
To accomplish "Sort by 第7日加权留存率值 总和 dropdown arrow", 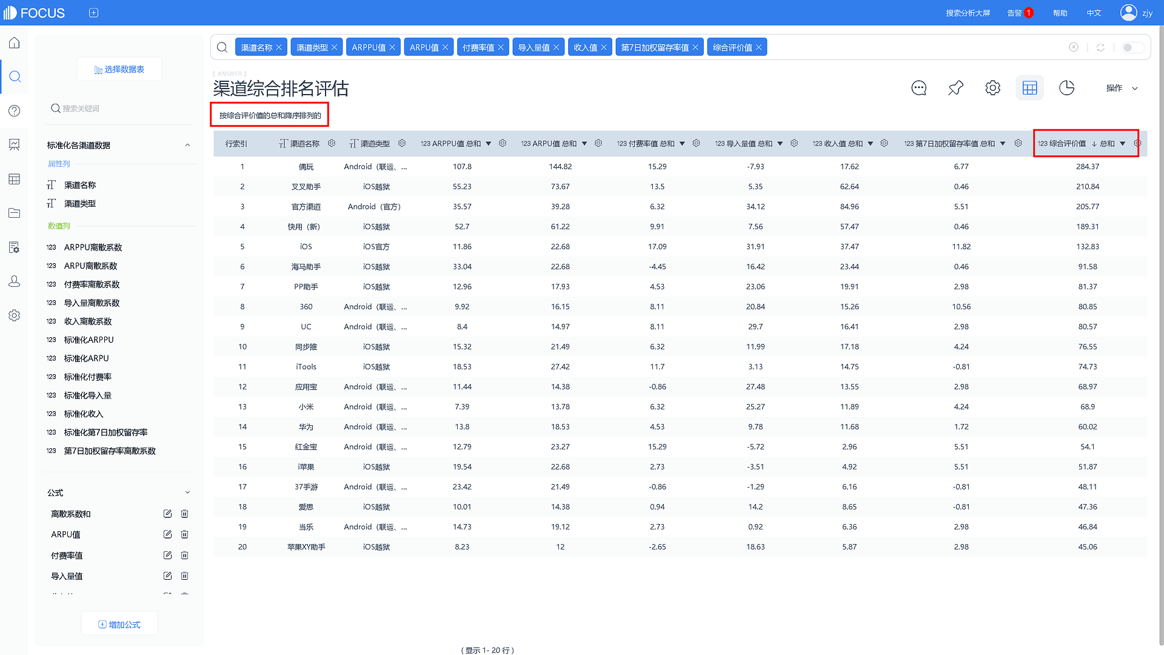I will [1003, 144].
